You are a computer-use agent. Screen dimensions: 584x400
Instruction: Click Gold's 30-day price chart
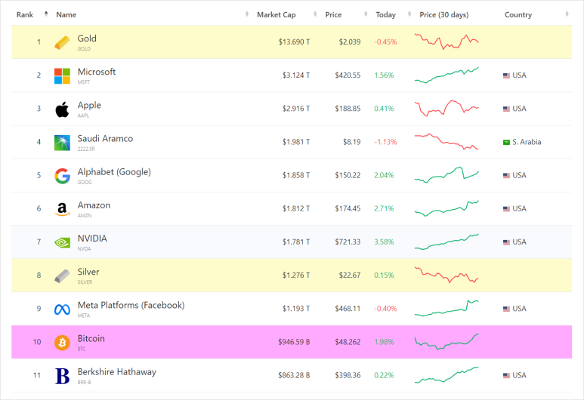coord(446,42)
